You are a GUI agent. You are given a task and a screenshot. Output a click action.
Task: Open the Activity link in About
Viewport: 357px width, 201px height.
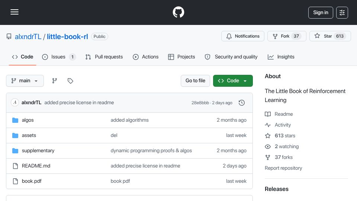coord(278,125)
